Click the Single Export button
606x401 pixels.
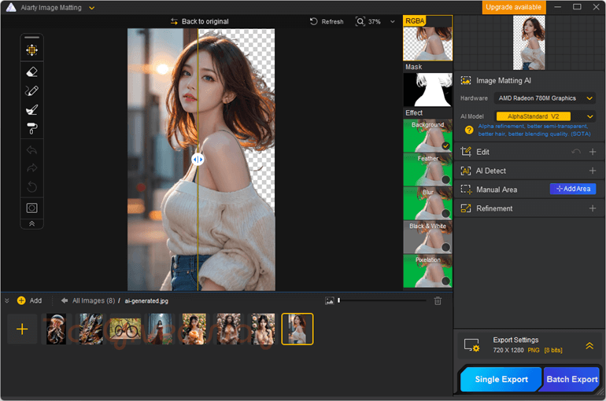pos(501,379)
